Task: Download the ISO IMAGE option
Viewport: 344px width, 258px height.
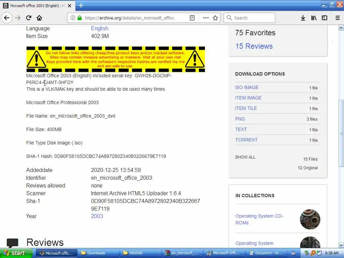Action: (247, 87)
